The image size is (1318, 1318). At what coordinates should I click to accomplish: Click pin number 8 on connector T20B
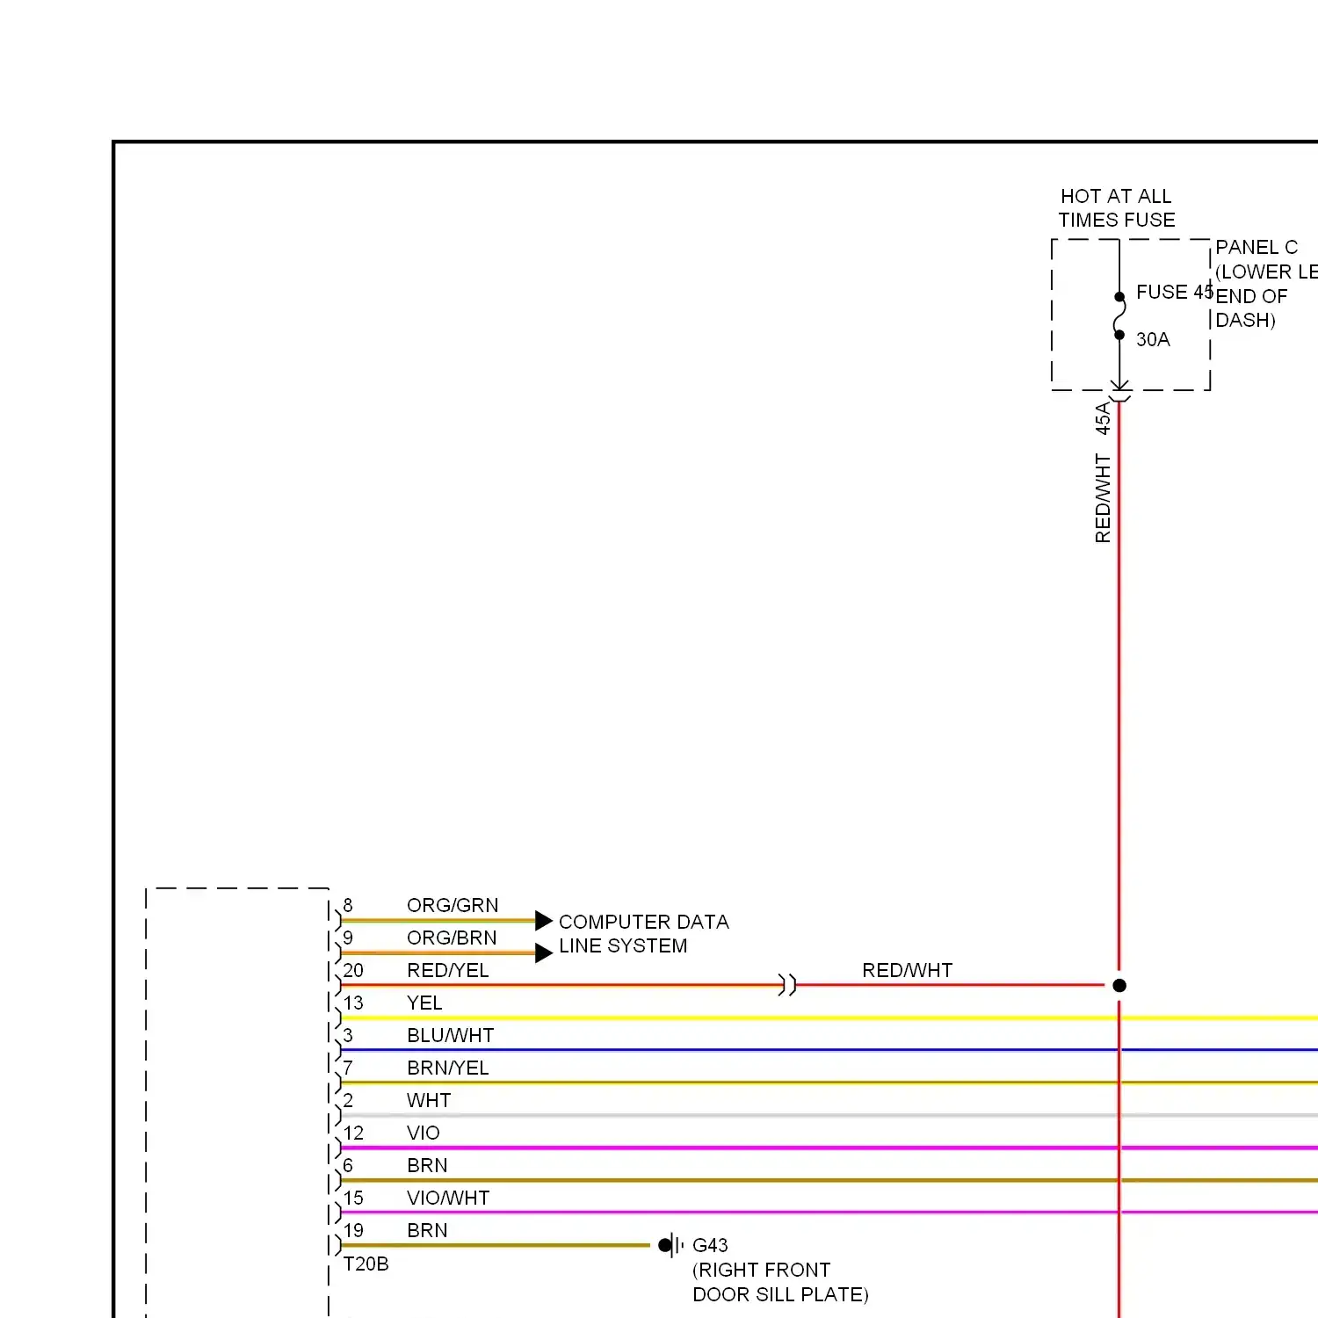(348, 905)
